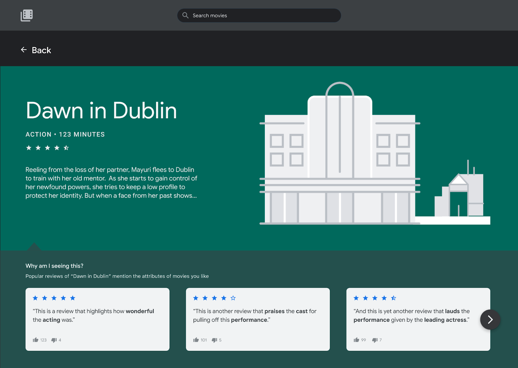Viewport: 518px width, 368px height.
Task: Open the four-star review about the cast
Action: (257, 316)
